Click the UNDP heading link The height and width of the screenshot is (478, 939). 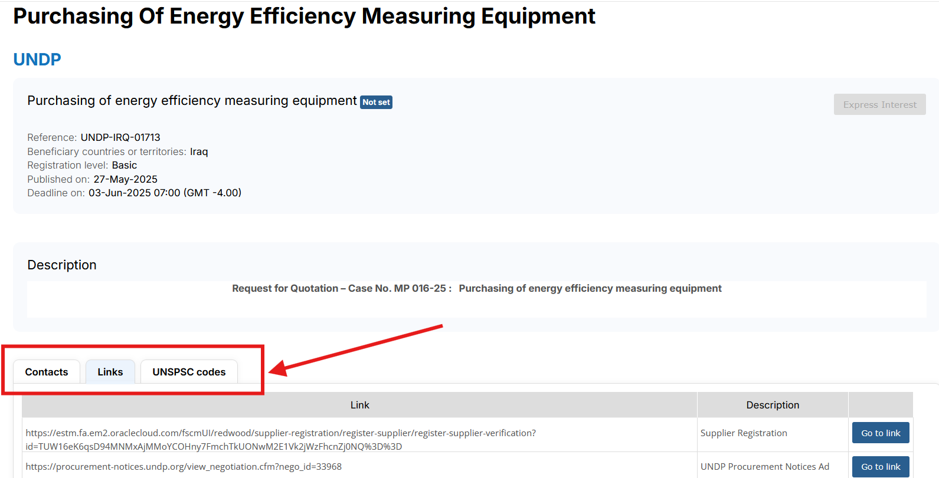pyautogui.click(x=37, y=60)
